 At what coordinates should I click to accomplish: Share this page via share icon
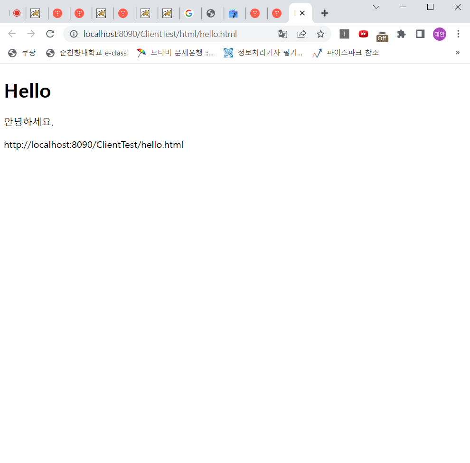[x=301, y=34]
